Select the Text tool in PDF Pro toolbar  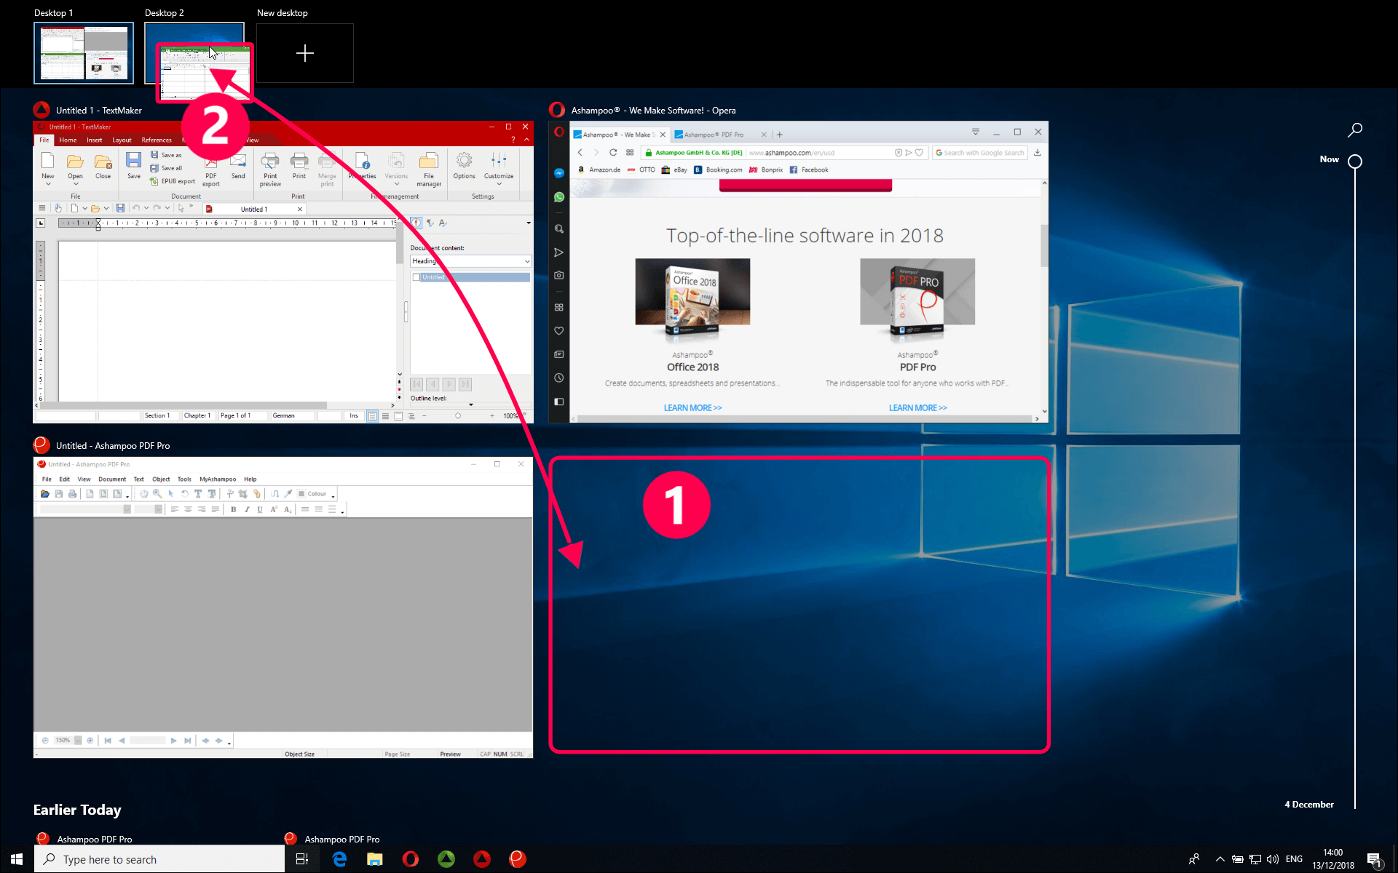(x=198, y=494)
